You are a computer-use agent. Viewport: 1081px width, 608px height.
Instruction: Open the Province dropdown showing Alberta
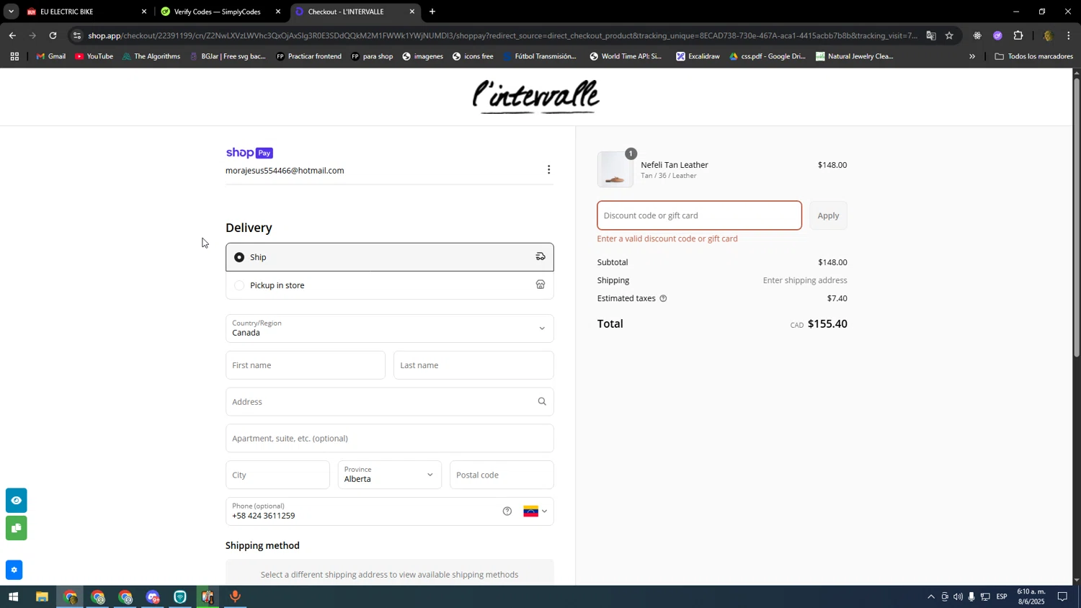tap(390, 475)
